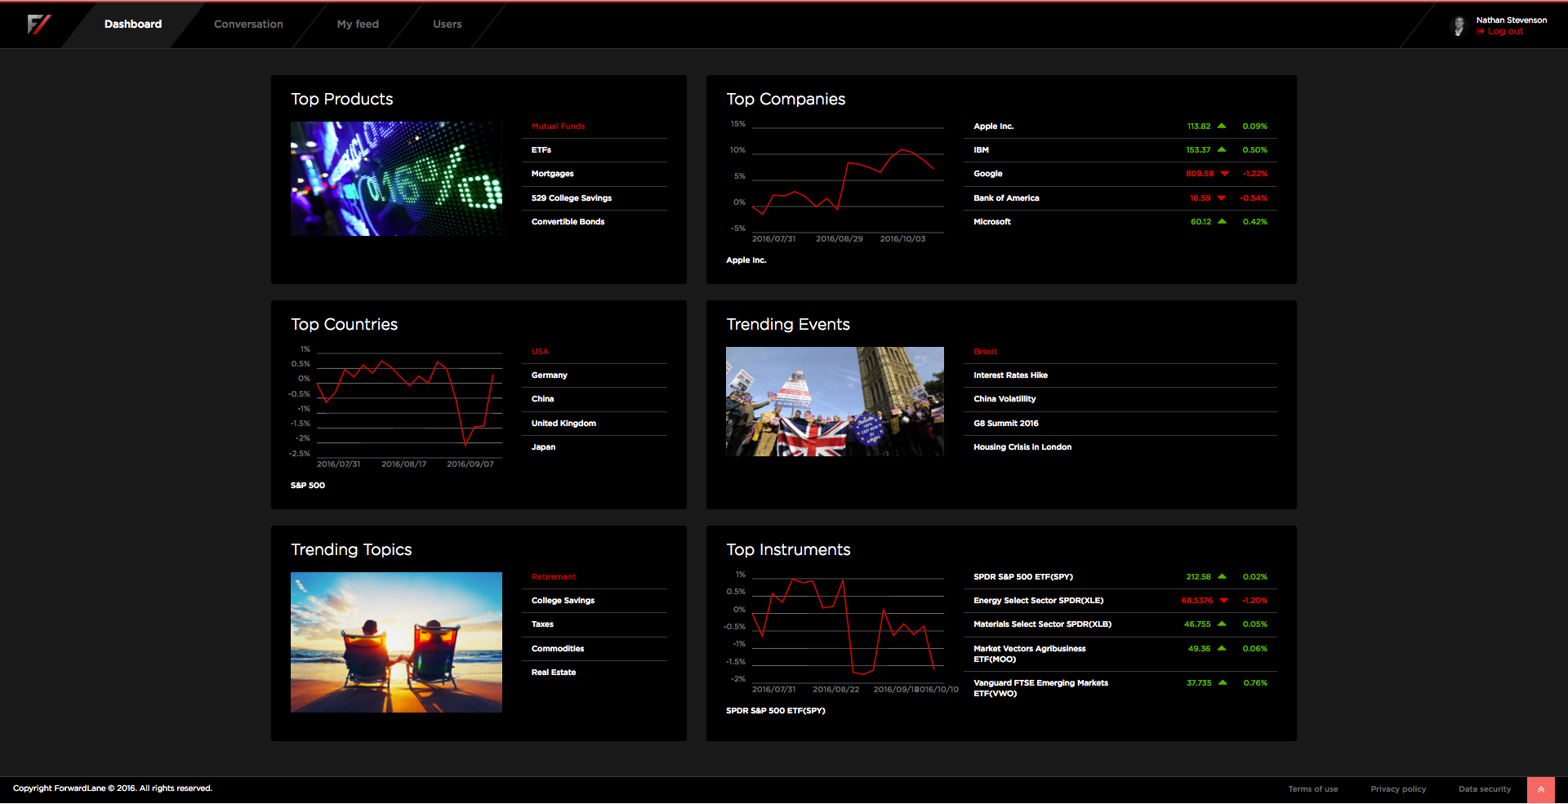Click the S&P 500 line chart
This screenshot has height=804, width=1568.
(x=397, y=406)
